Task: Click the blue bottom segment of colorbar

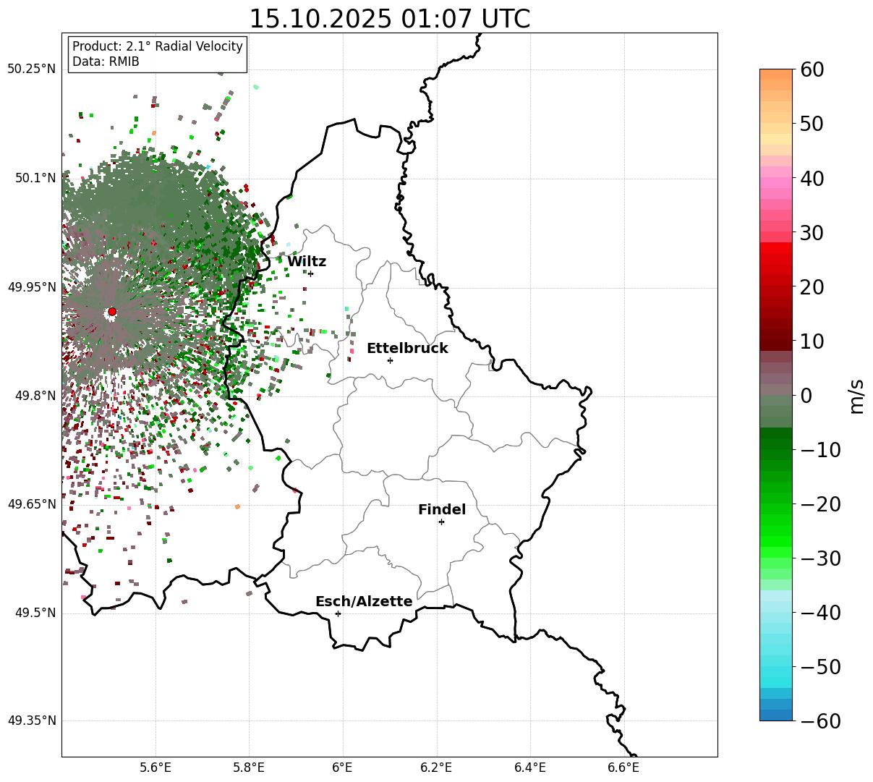Action: coord(776,715)
